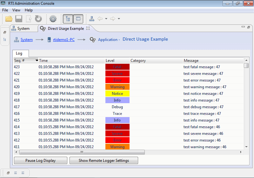Select 'test warning message : 46' entry
The height and width of the screenshot is (178, 254).
(205, 147)
